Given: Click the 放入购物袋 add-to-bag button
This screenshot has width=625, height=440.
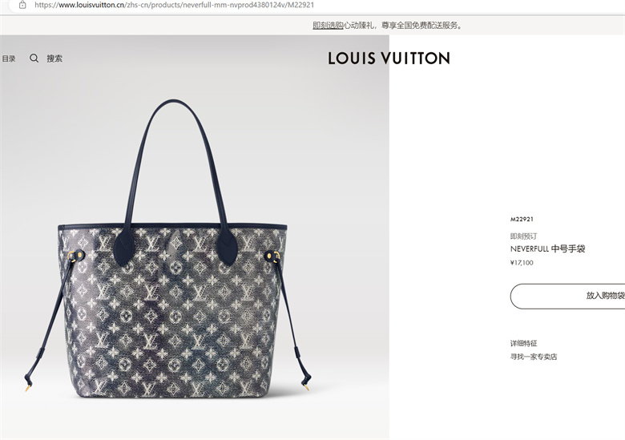Looking at the screenshot, I should [x=567, y=296].
